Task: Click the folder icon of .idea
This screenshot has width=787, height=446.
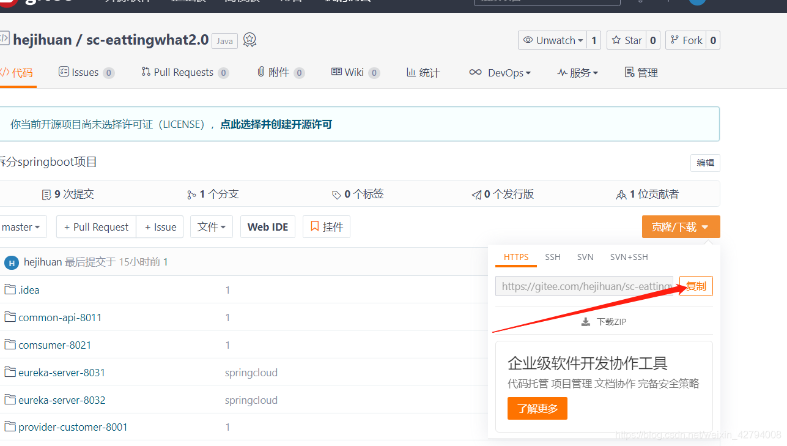Action: click(x=10, y=289)
